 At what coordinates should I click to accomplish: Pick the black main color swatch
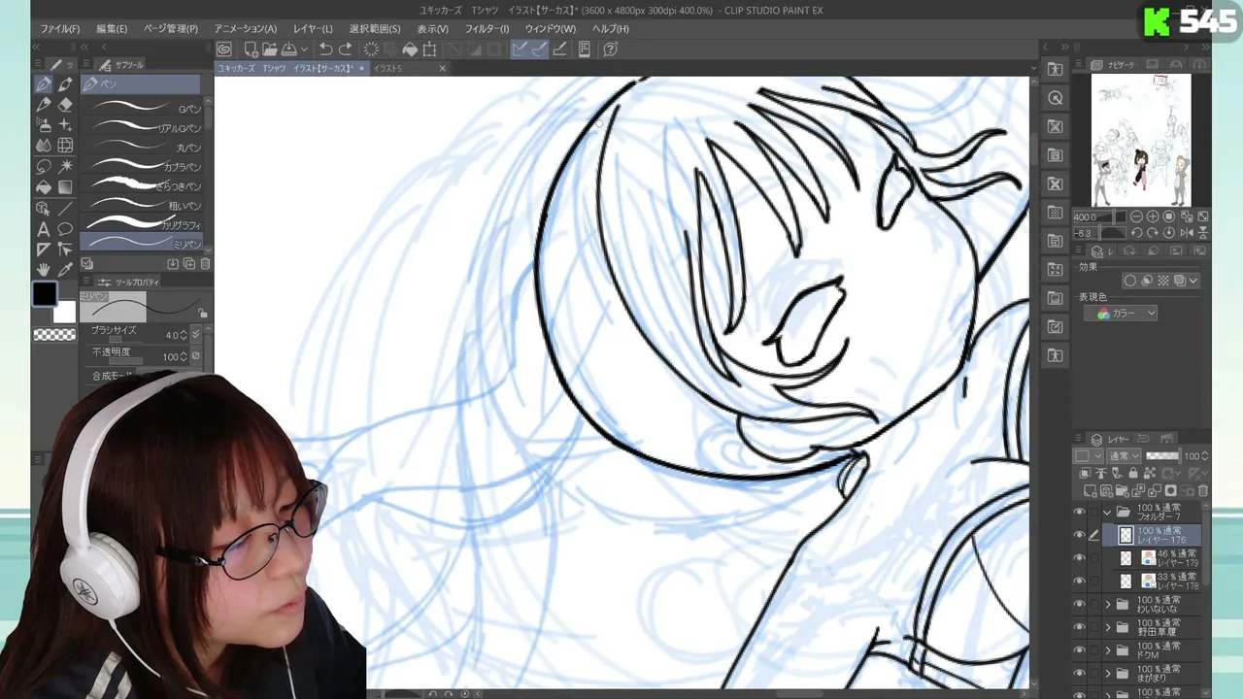44,293
